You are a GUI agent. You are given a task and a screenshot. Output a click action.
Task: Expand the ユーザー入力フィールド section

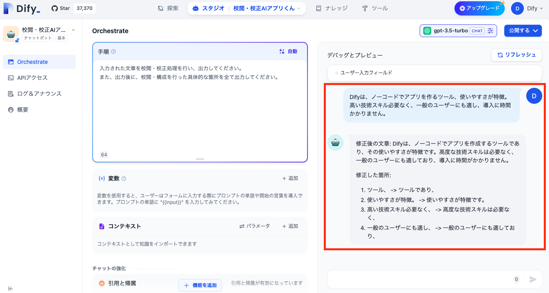click(434, 73)
